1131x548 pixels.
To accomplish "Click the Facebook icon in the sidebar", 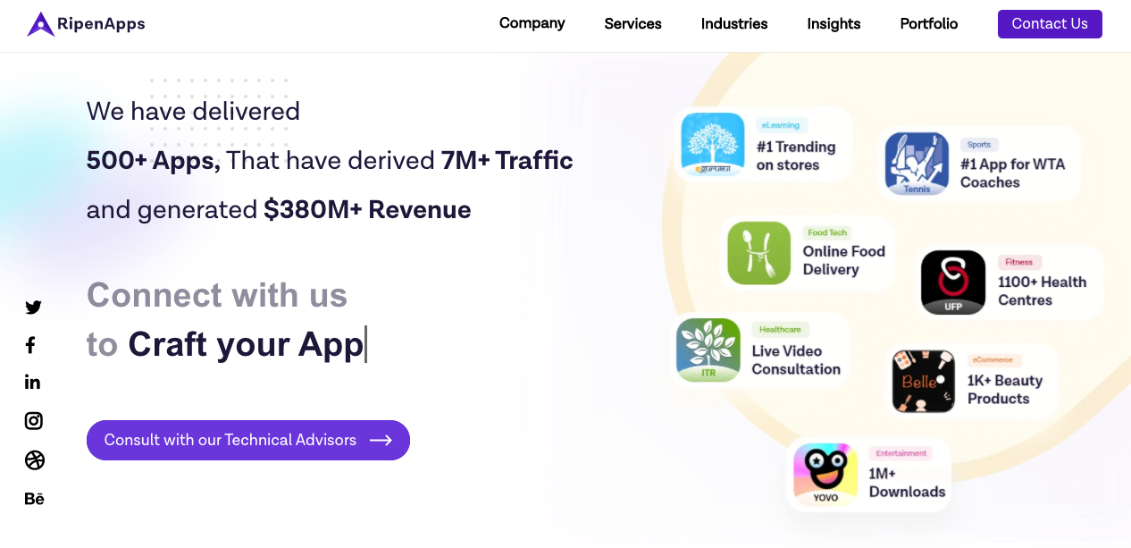I will click(x=29, y=344).
